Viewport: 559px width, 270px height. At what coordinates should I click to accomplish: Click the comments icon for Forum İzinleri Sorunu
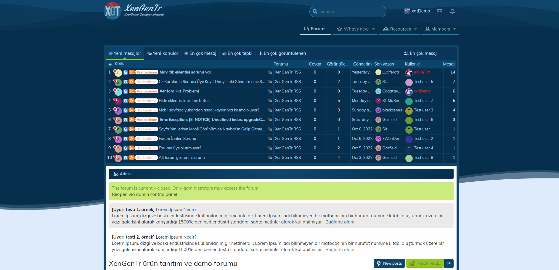(x=270, y=139)
